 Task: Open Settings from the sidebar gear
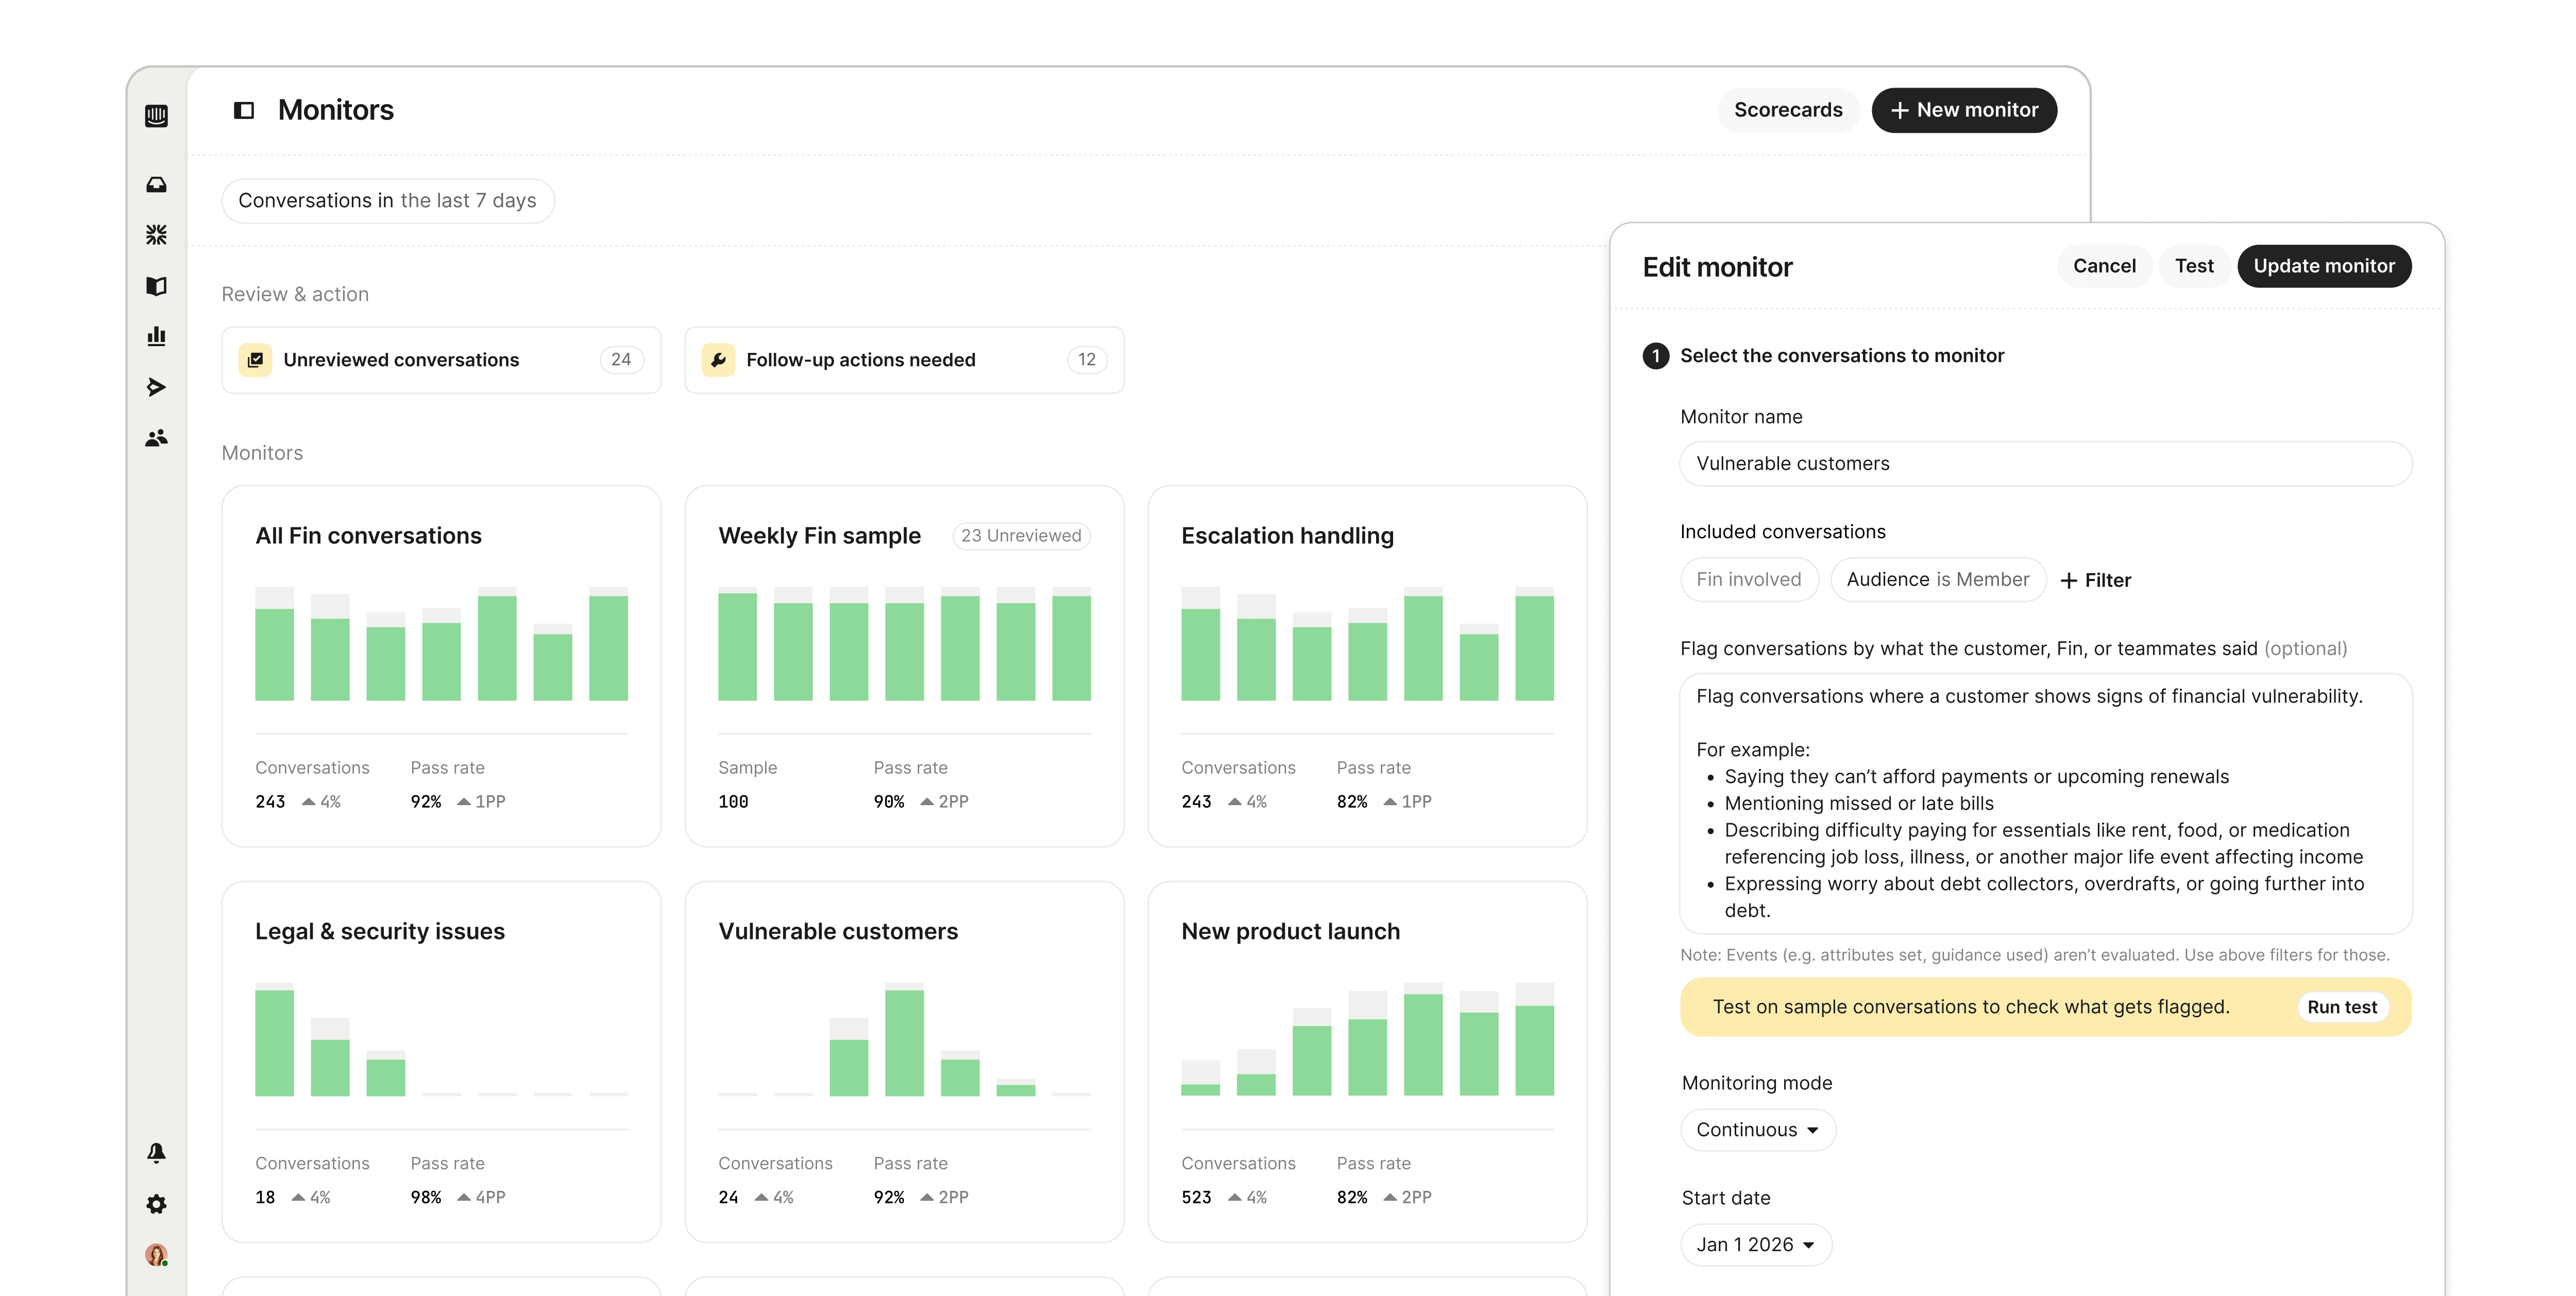click(x=156, y=1204)
